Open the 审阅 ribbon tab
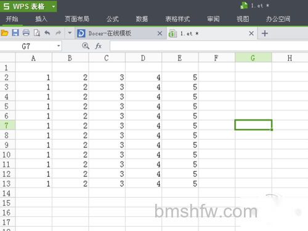 click(213, 19)
